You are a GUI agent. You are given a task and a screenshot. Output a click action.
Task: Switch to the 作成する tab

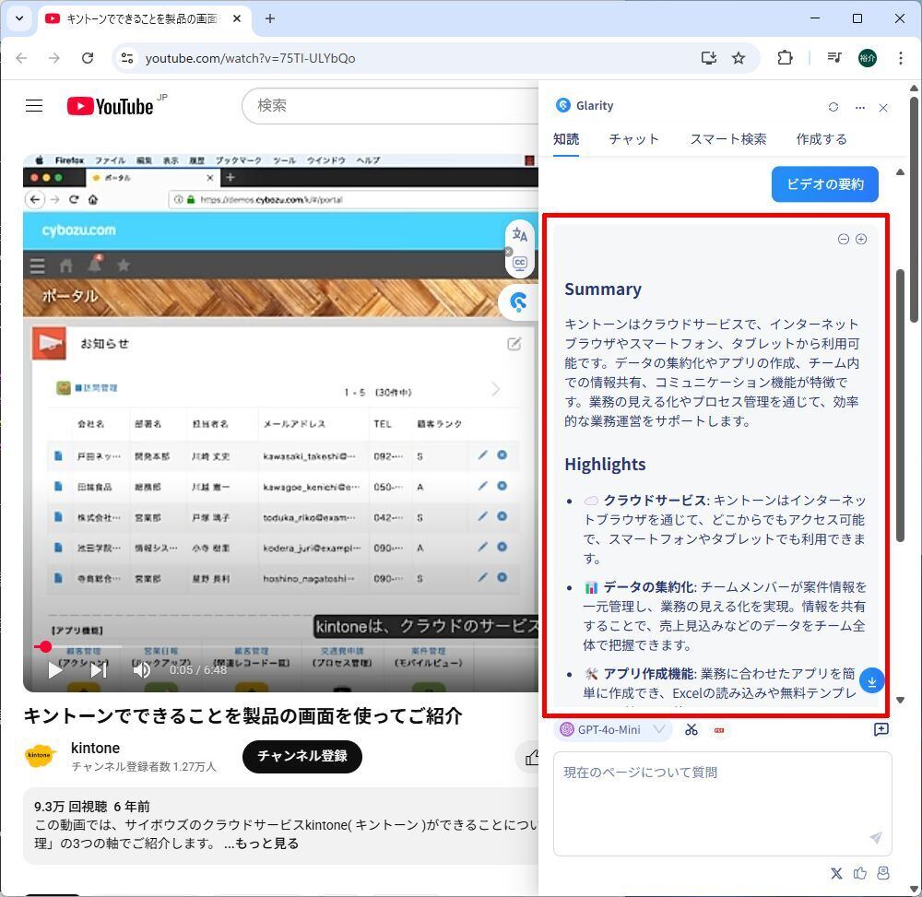[x=822, y=139]
